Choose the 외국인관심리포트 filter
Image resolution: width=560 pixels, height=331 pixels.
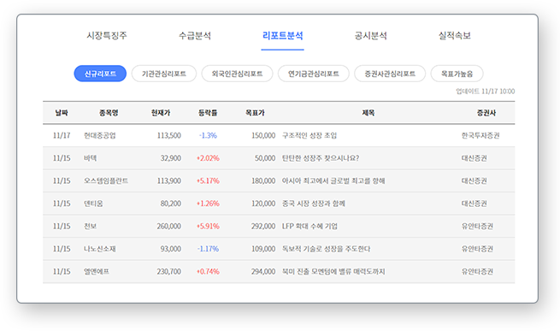[237, 74]
